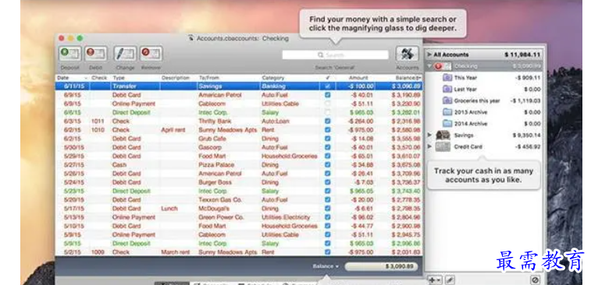
Task: Click the Search text field
Action: (335, 55)
